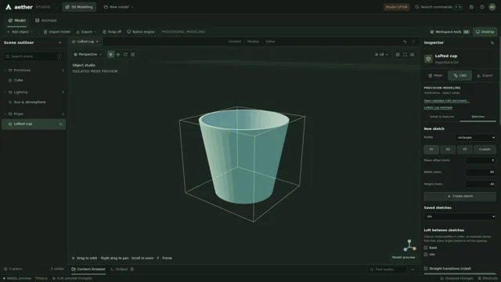Screen dimensions: 501x282
Task: Open the help icon in top bar
Action: click(481, 7)
